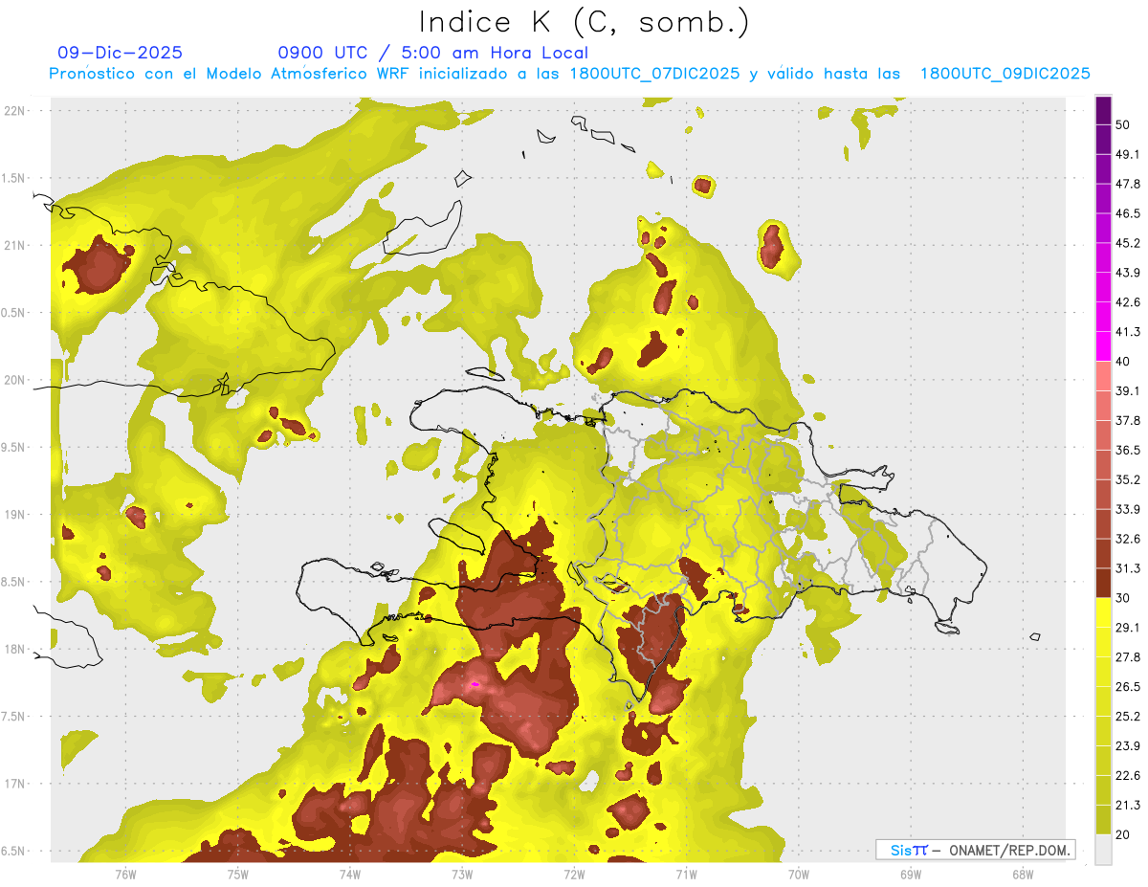Image resolution: width=1148 pixels, height=887 pixels.
Task: Click the legend value "41.3"
Action: coord(1128,332)
